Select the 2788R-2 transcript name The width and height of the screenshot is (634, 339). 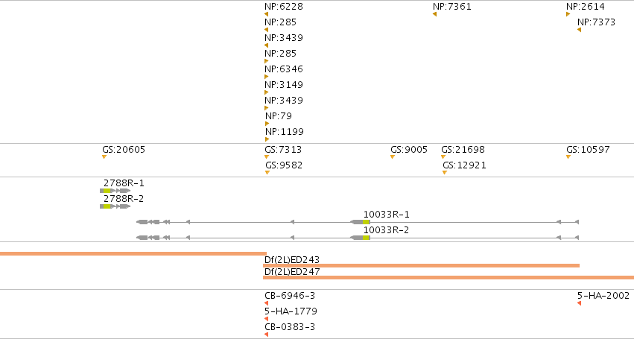[x=124, y=199]
